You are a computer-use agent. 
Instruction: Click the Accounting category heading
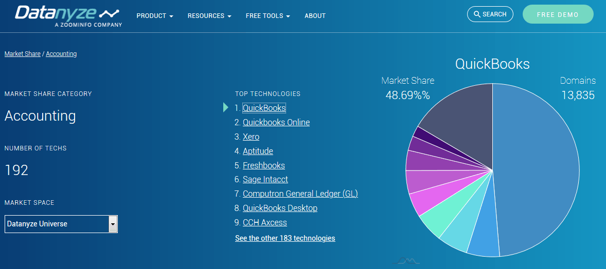(x=40, y=116)
